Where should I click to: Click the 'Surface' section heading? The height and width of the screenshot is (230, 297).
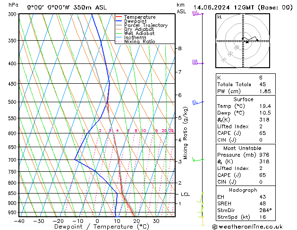point(243,99)
